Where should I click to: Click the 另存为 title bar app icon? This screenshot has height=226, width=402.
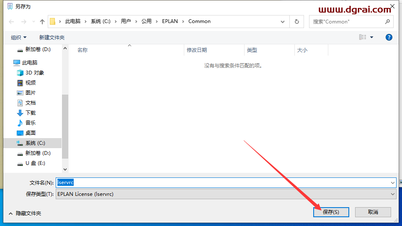[10, 6]
